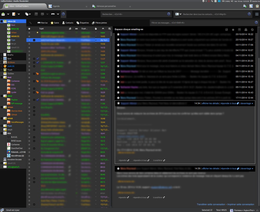Click the tag label toolbar icon
Image resolution: width=260 pixels, height=212 pixels.
point(27,14)
